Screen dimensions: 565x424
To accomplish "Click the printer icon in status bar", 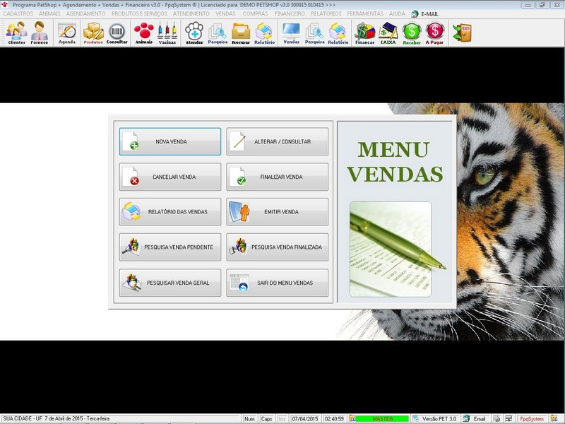I will (x=497, y=418).
